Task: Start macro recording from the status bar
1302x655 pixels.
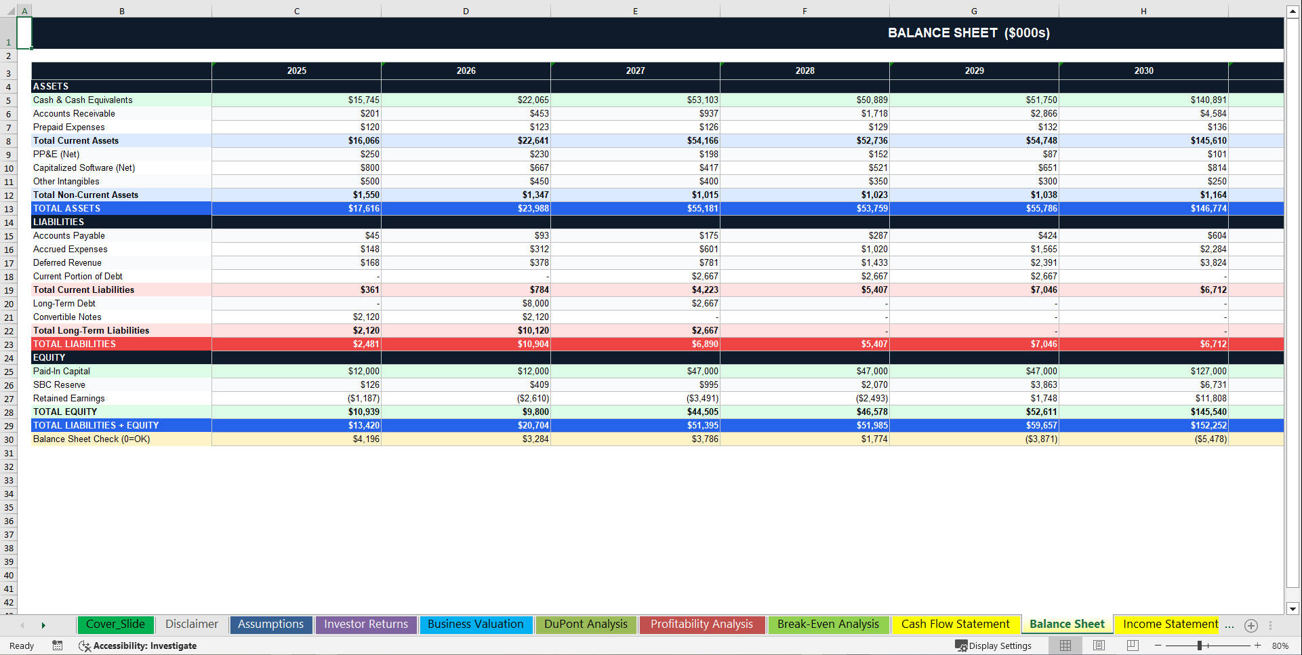Action: [x=57, y=646]
